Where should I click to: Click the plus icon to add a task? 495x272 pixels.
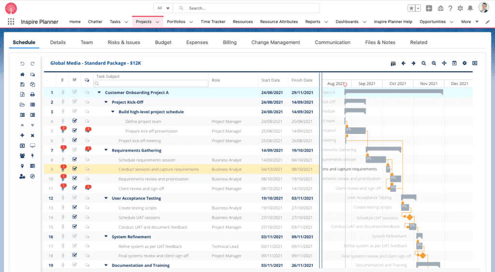click(22, 136)
